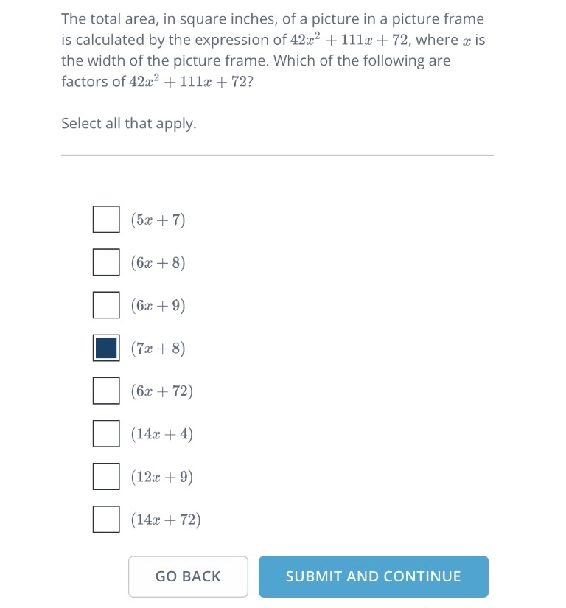Check the (14x + 4) answer checkbox

pyautogui.click(x=105, y=433)
